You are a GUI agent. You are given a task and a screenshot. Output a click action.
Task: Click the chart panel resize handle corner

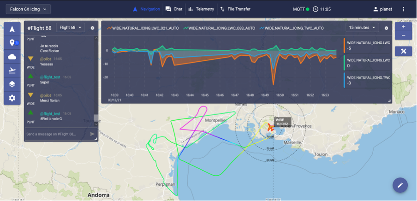pyautogui.click(x=389, y=101)
